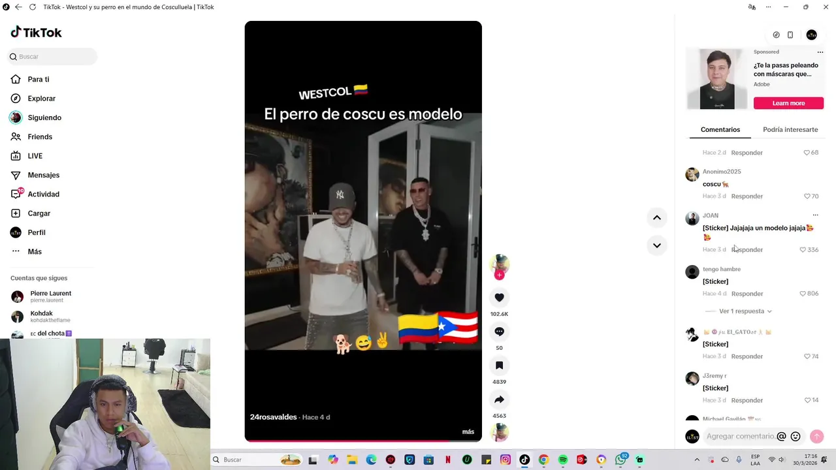
Task: Open the translate icon in title bar
Action: point(752,7)
